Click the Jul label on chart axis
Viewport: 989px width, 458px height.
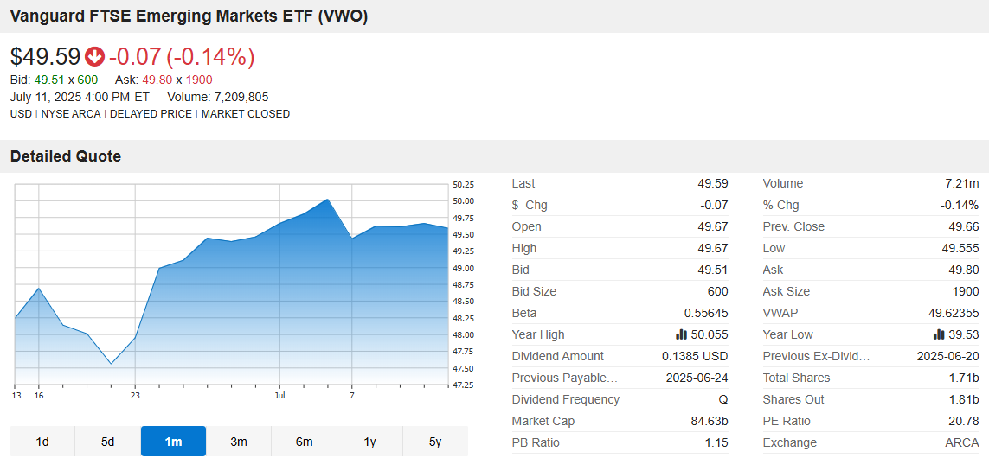(279, 396)
